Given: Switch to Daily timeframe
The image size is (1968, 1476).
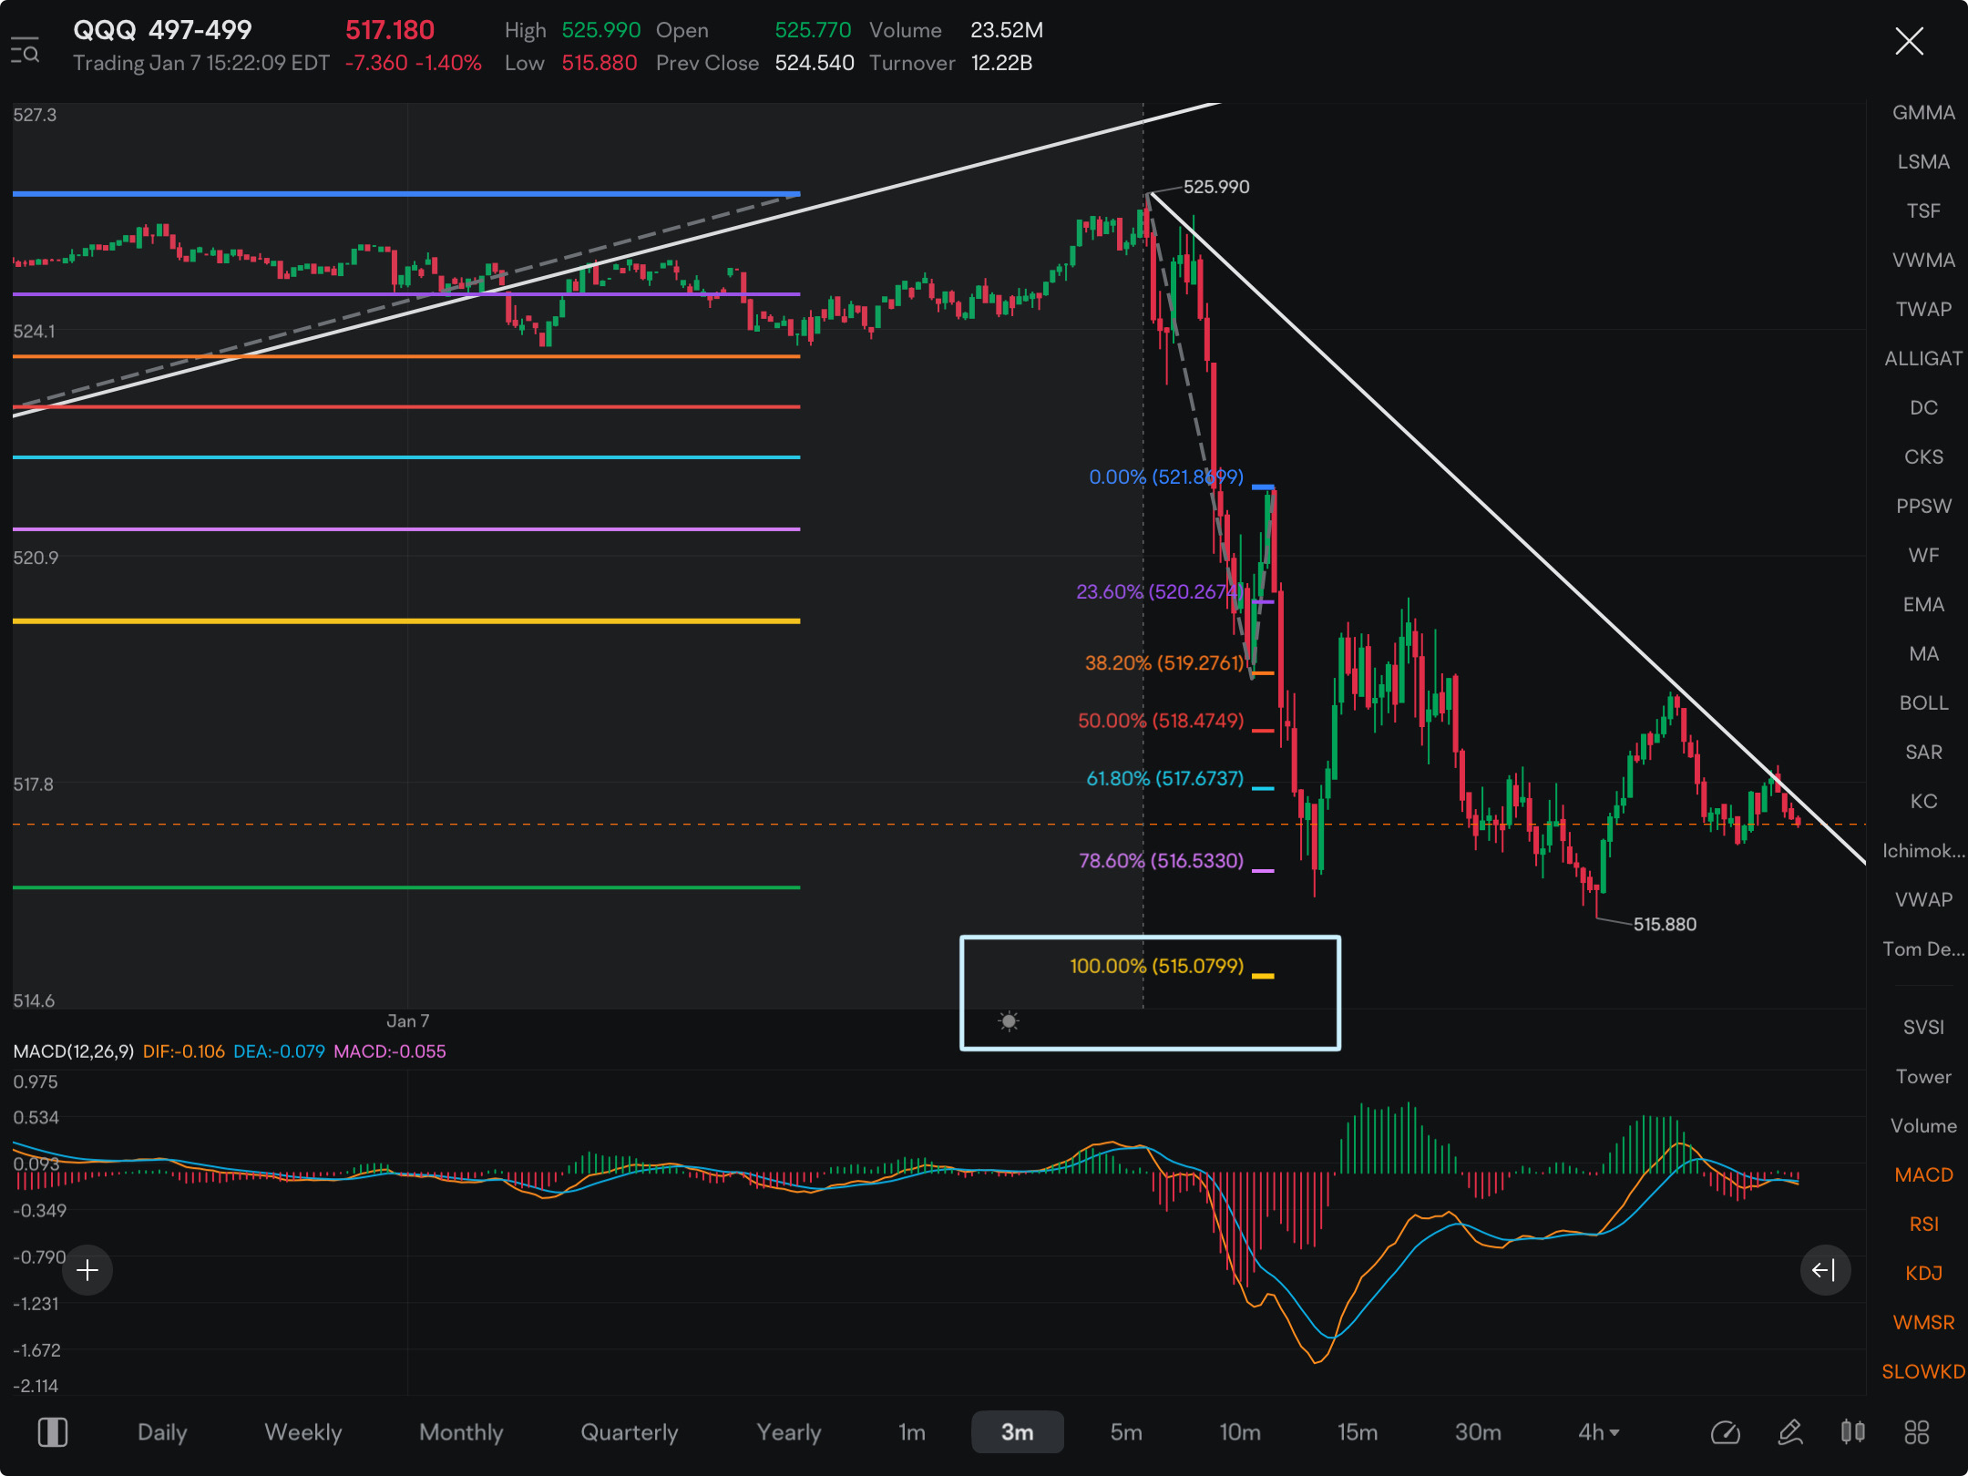Looking at the screenshot, I should [162, 1432].
